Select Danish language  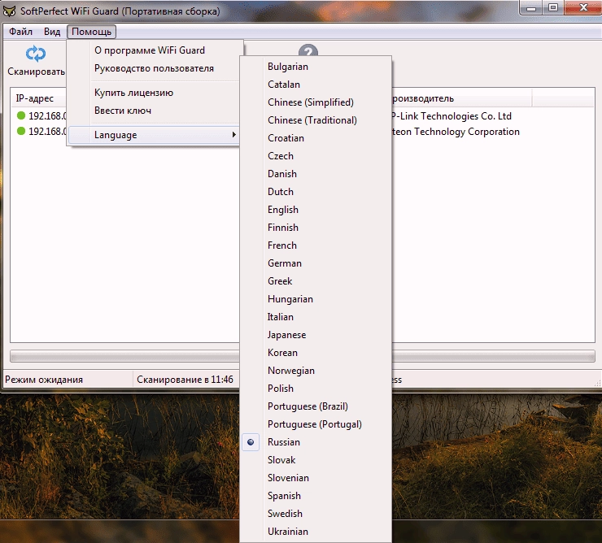pos(316,174)
